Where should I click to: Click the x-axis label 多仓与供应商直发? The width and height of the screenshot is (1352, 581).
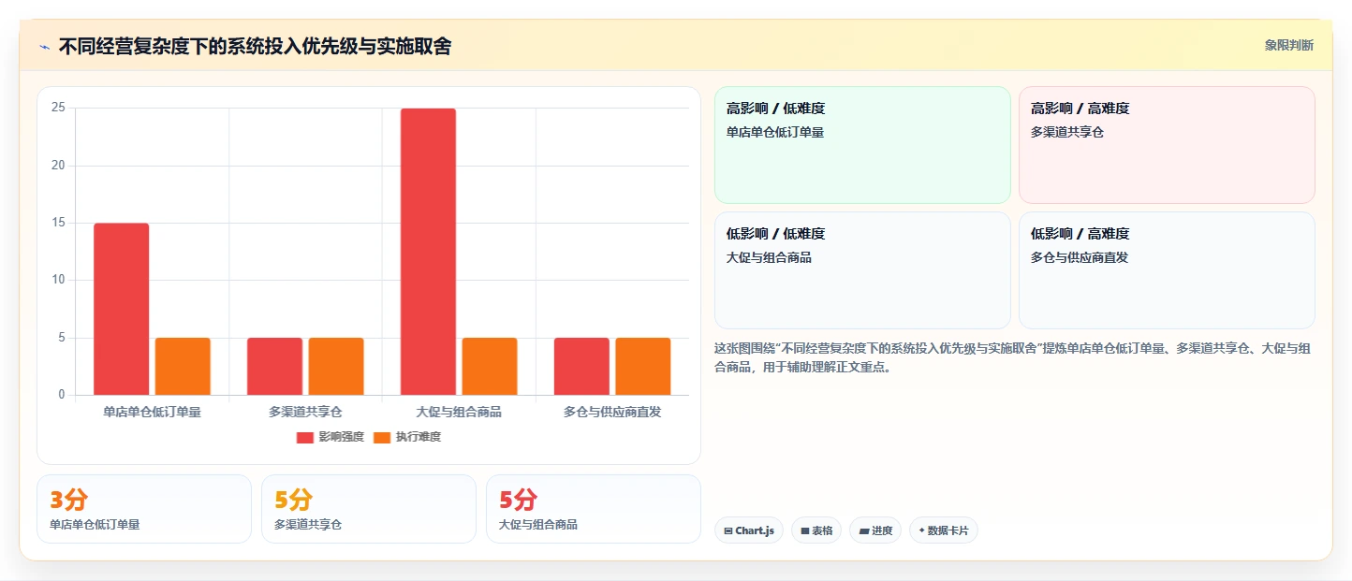point(612,412)
